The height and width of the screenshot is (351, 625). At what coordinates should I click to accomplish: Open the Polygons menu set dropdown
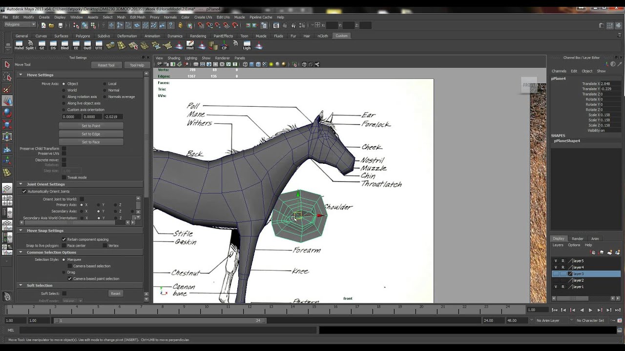coord(20,25)
